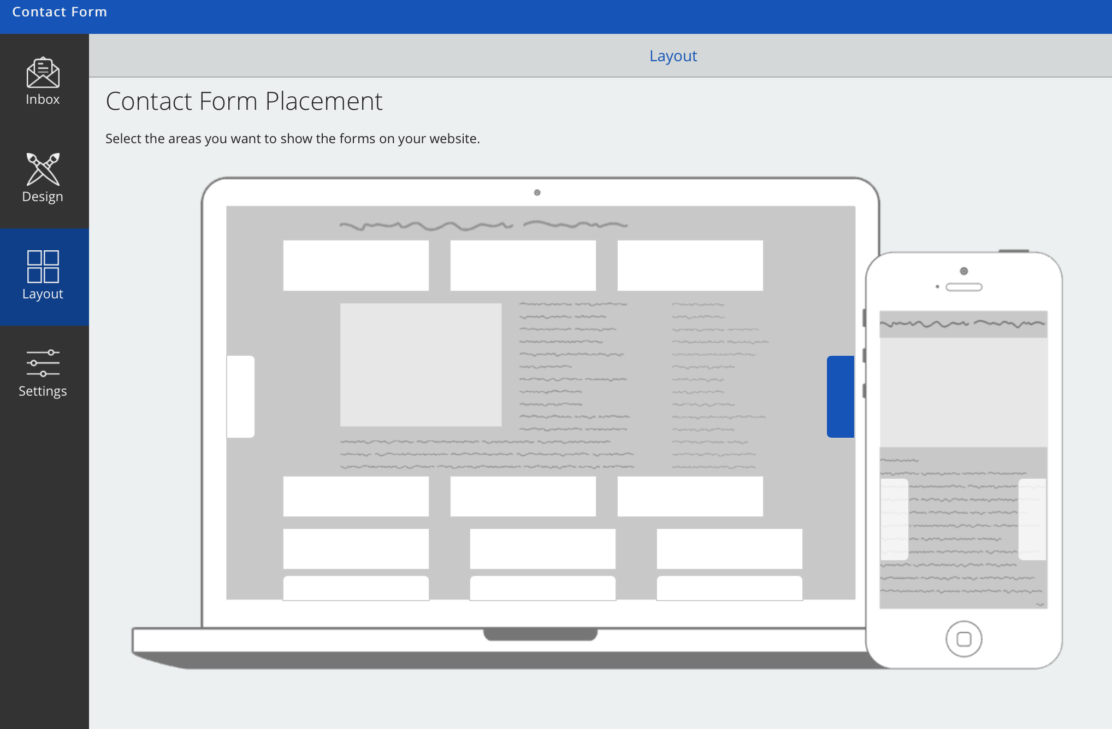Open the Settings sliders icon
This screenshot has width=1112, height=729.
[x=43, y=363]
